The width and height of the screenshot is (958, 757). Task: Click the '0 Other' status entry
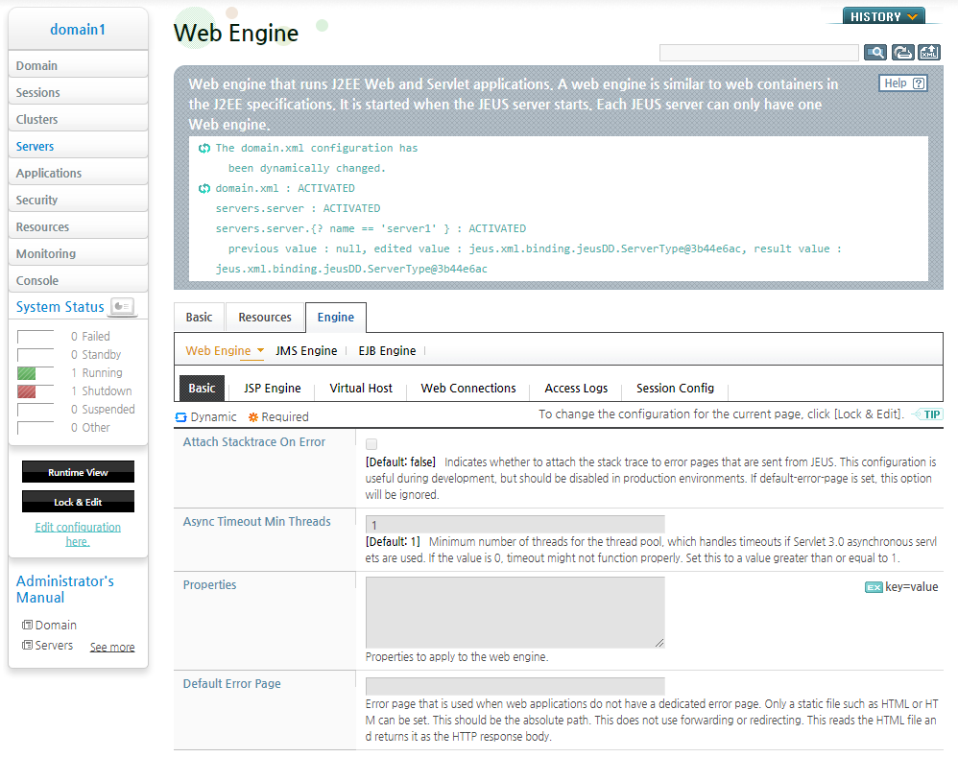click(x=90, y=428)
